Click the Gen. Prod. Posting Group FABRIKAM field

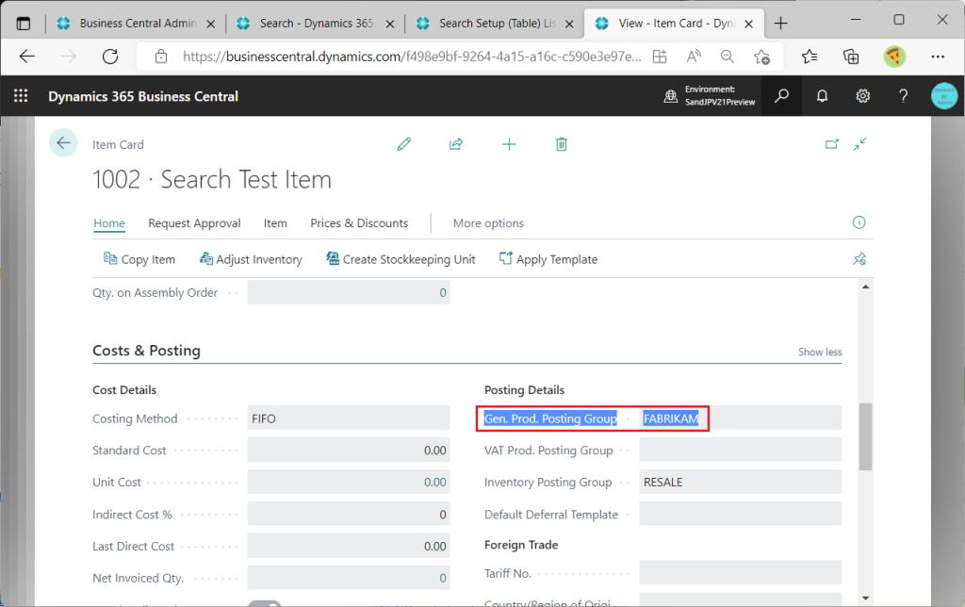pyautogui.click(x=741, y=418)
